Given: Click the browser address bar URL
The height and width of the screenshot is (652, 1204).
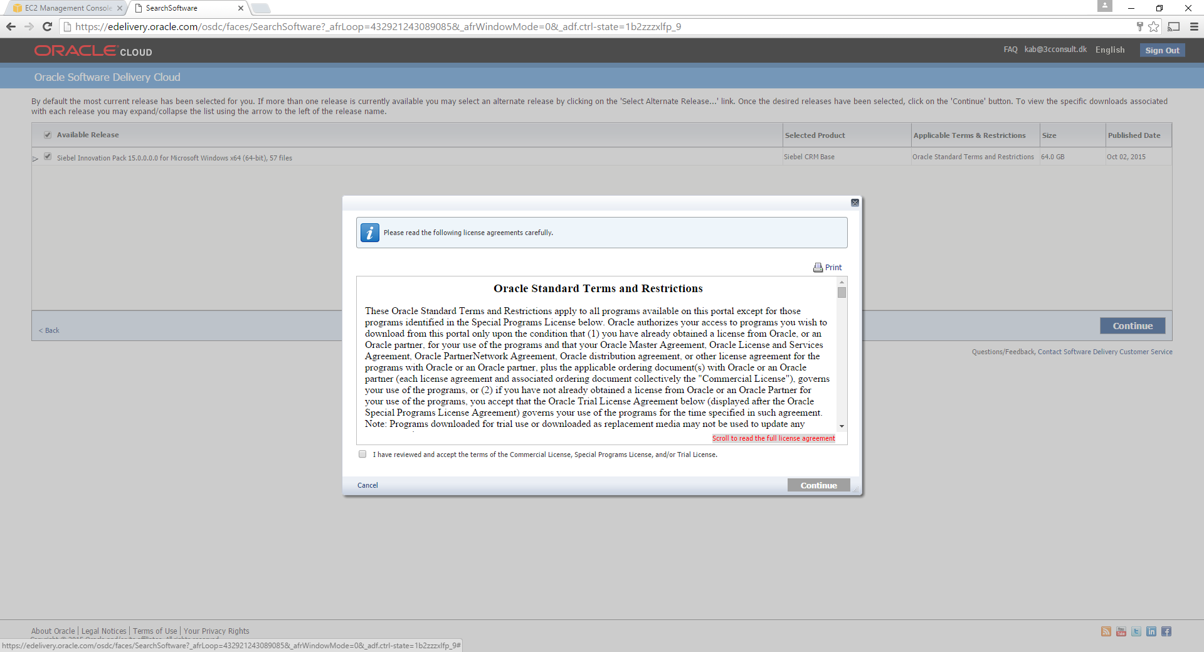Looking at the screenshot, I should coord(378,26).
